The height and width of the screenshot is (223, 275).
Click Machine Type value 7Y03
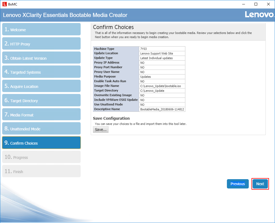click(x=162, y=49)
